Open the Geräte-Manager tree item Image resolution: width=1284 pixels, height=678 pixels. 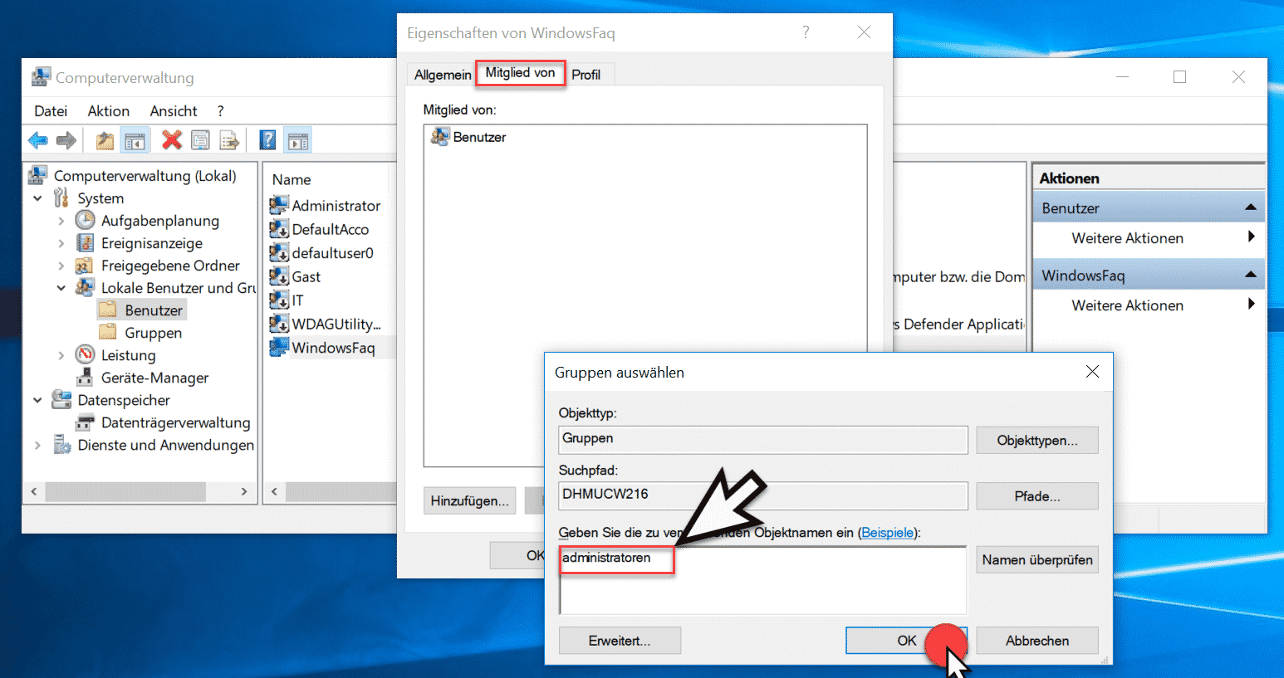pos(154,378)
